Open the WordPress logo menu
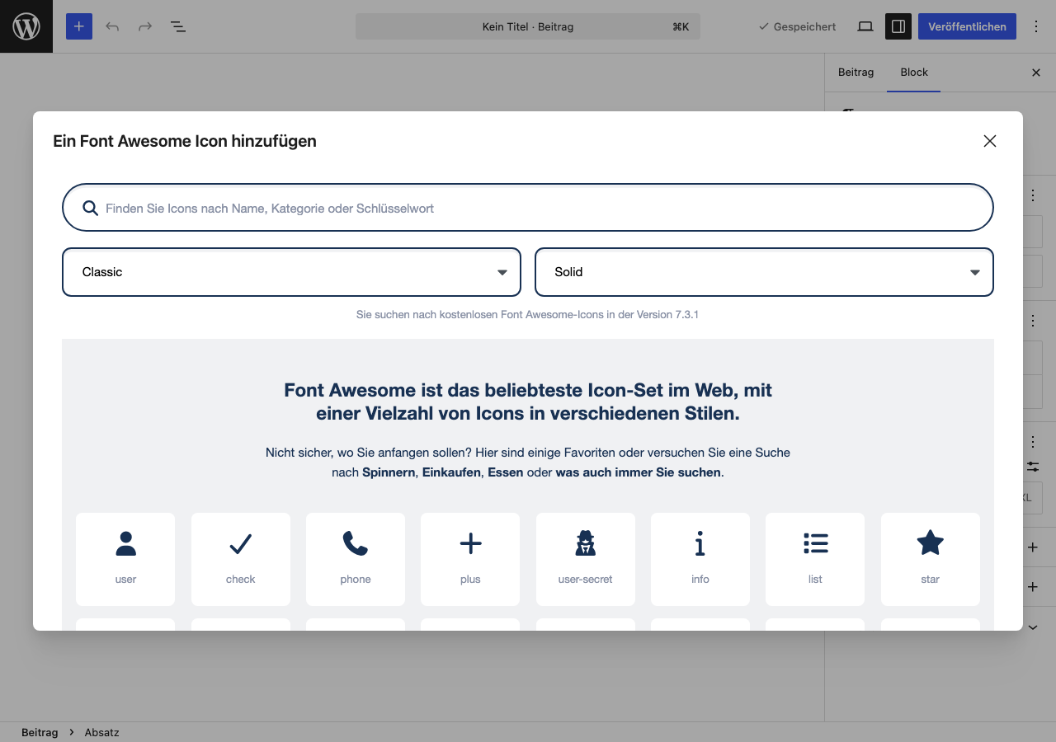1056x742 pixels. 26,26
